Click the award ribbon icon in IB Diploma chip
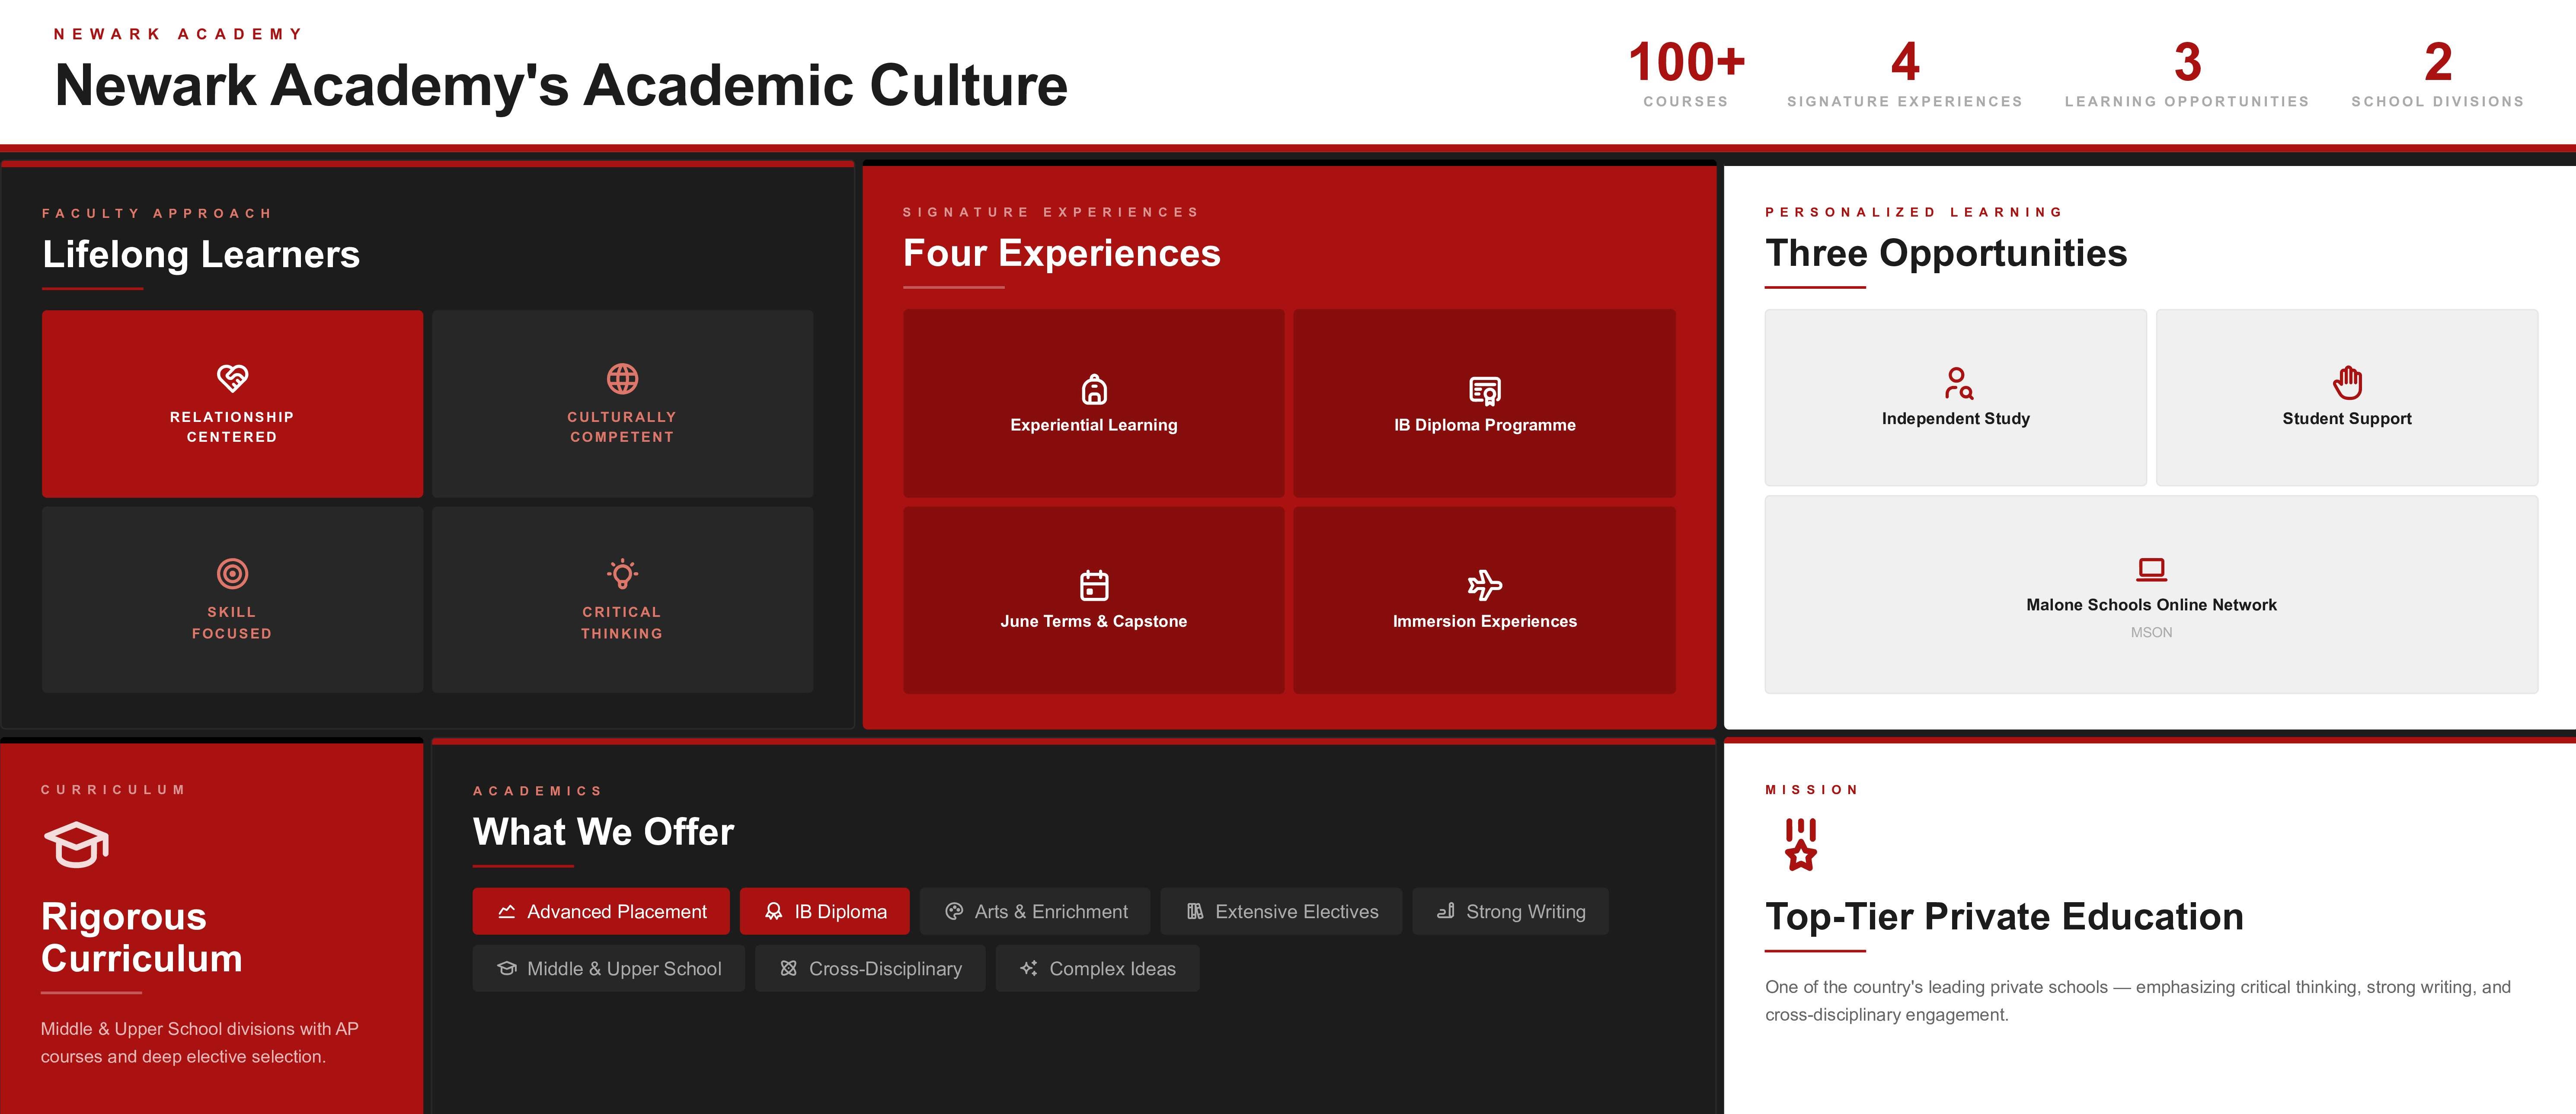The image size is (2576, 1114). click(773, 911)
